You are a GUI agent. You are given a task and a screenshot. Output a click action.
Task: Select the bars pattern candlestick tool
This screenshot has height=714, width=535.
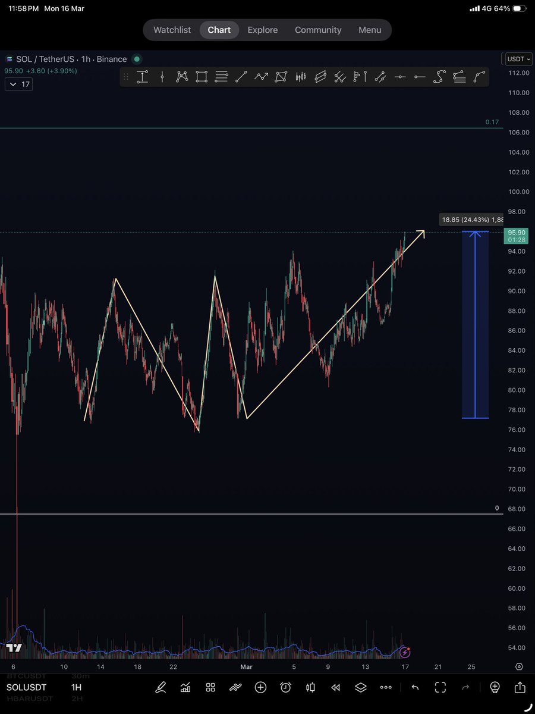[300, 76]
